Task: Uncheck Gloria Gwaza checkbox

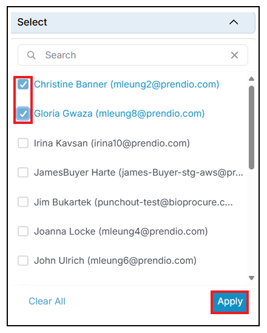Action: (23, 114)
